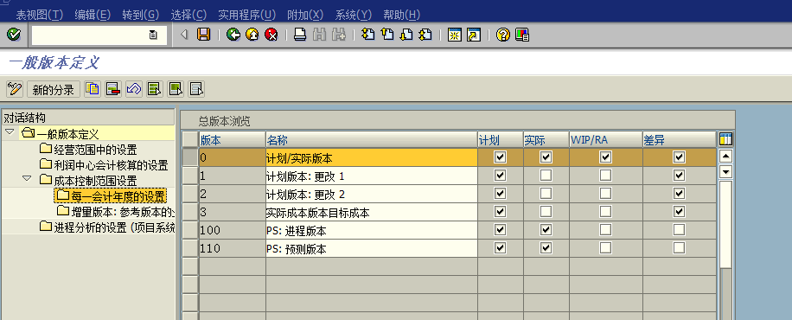Toggle 计划 checkbox for version 110
This screenshot has height=320, width=792.
coord(500,247)
